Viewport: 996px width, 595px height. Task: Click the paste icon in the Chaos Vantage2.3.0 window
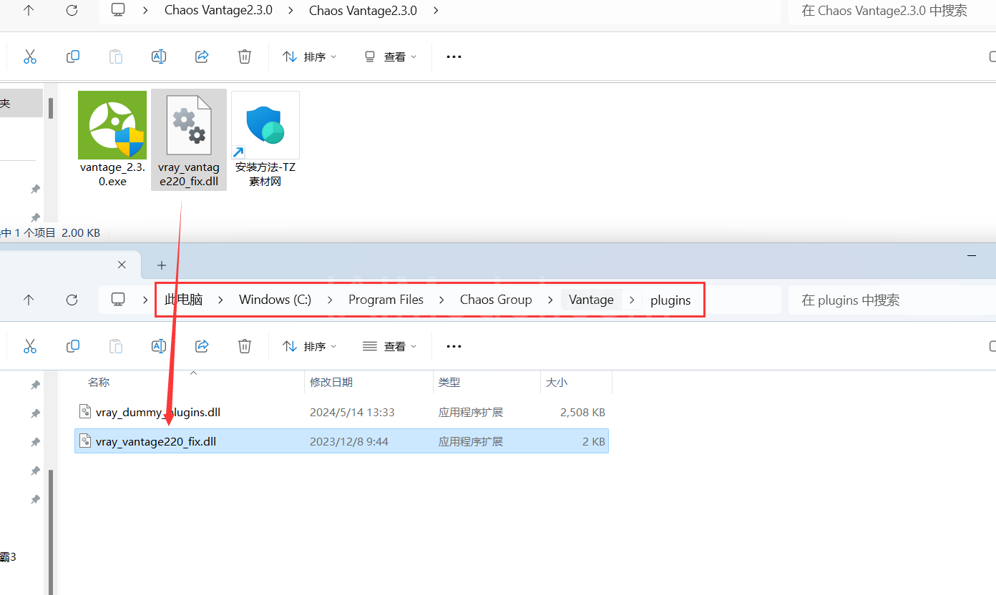click(116, 56)
